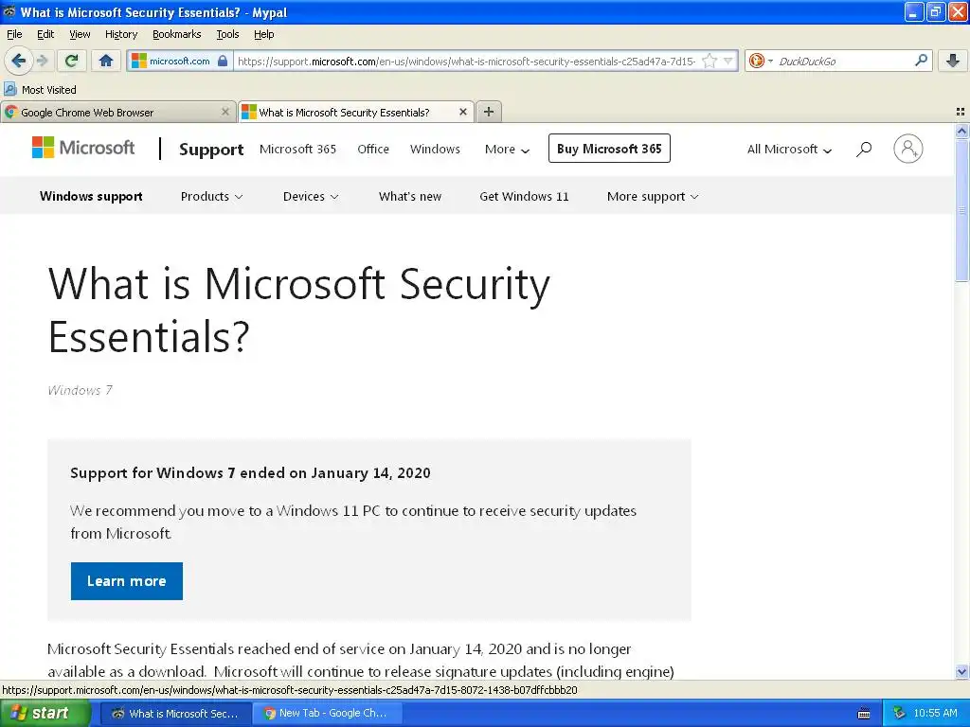Close the Google Chrome Web Browser tab

[225, 112]
